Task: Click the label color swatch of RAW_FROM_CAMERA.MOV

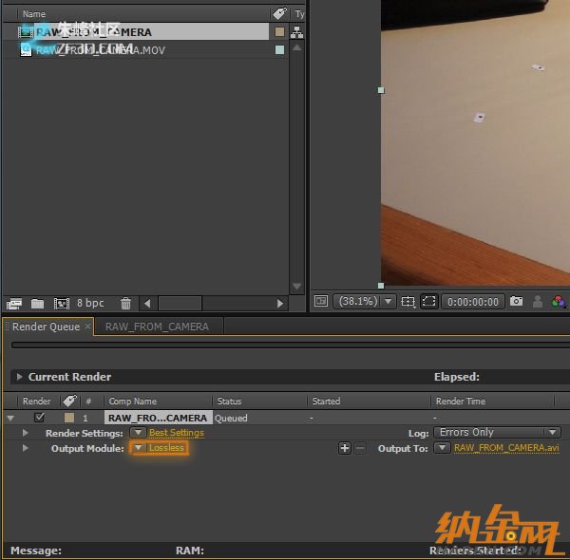Action: [x=279, y=49]
